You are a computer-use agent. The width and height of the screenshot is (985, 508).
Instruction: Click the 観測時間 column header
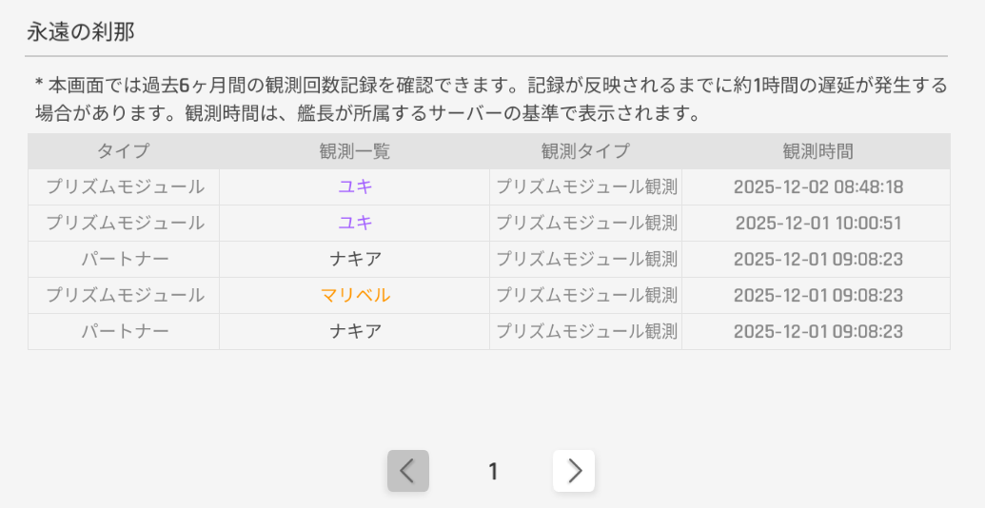coord(818,151)
